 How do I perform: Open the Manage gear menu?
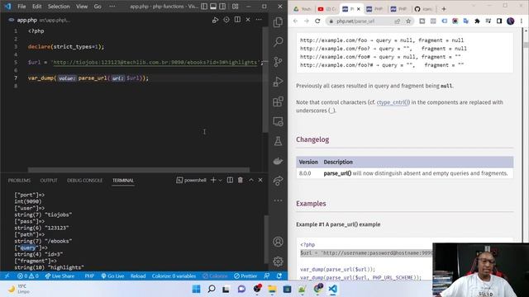point(278,262)
